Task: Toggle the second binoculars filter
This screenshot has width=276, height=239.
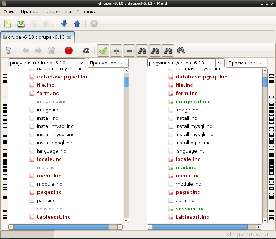Action: click(x=155, y=51)
